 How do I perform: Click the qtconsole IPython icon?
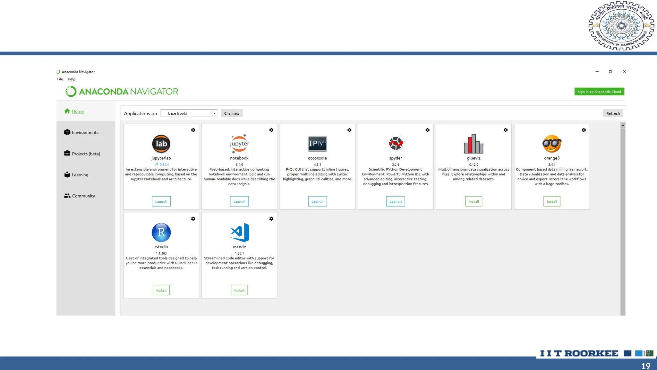pyautogui.click(x=317, y=144)
